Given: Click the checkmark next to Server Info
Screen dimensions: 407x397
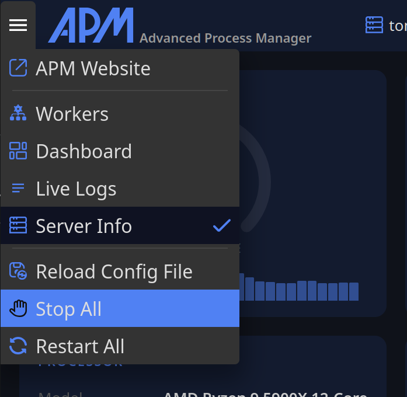Looking at the screenshot, I should click(x=221, y=226).
